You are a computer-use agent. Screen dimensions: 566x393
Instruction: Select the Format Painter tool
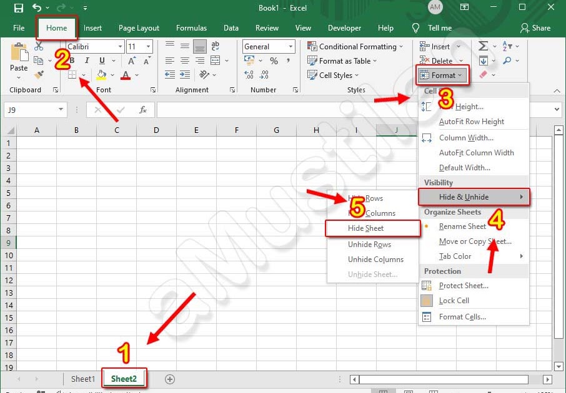(x=39, y=75)
